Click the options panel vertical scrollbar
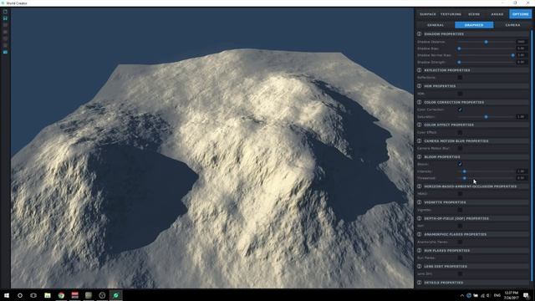535x301 pixels. coord(532,156)
